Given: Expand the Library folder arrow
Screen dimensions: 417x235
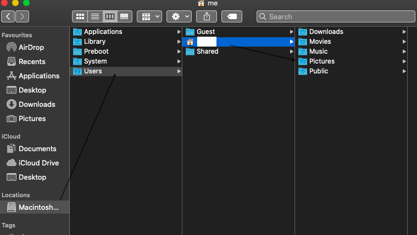Looking at the screenshot, I should (179, 42).
